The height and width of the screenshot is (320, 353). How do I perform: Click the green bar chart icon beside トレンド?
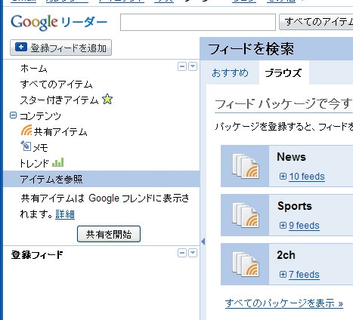tap(57, 162)
